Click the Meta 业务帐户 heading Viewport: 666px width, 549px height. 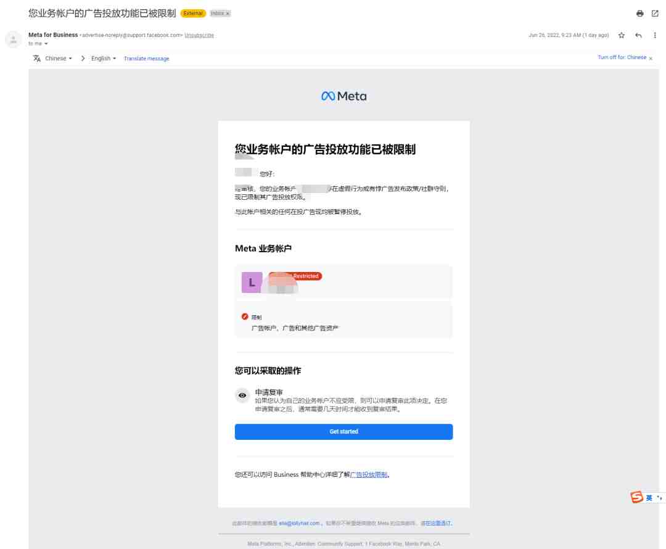tap(263, 249)
